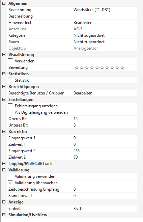
Task: Set Bewertung to the tenth star
Action: tap(122, 68)
